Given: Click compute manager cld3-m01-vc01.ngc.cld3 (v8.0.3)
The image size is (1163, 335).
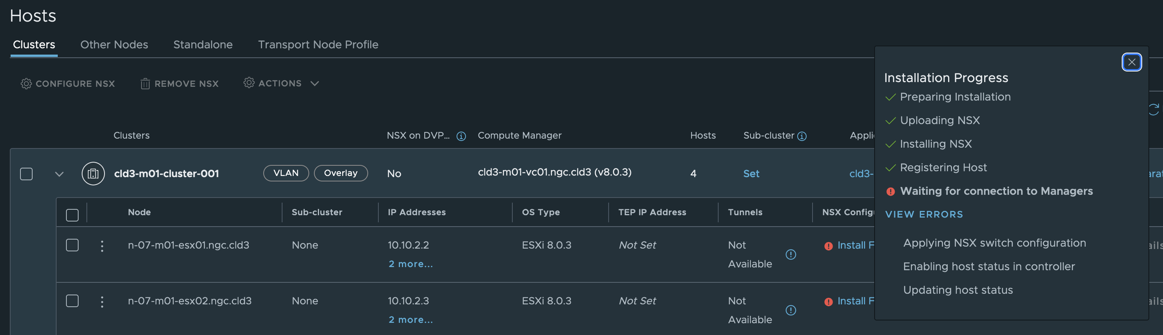Looking at the screenshot, I should tap(554, 172).
